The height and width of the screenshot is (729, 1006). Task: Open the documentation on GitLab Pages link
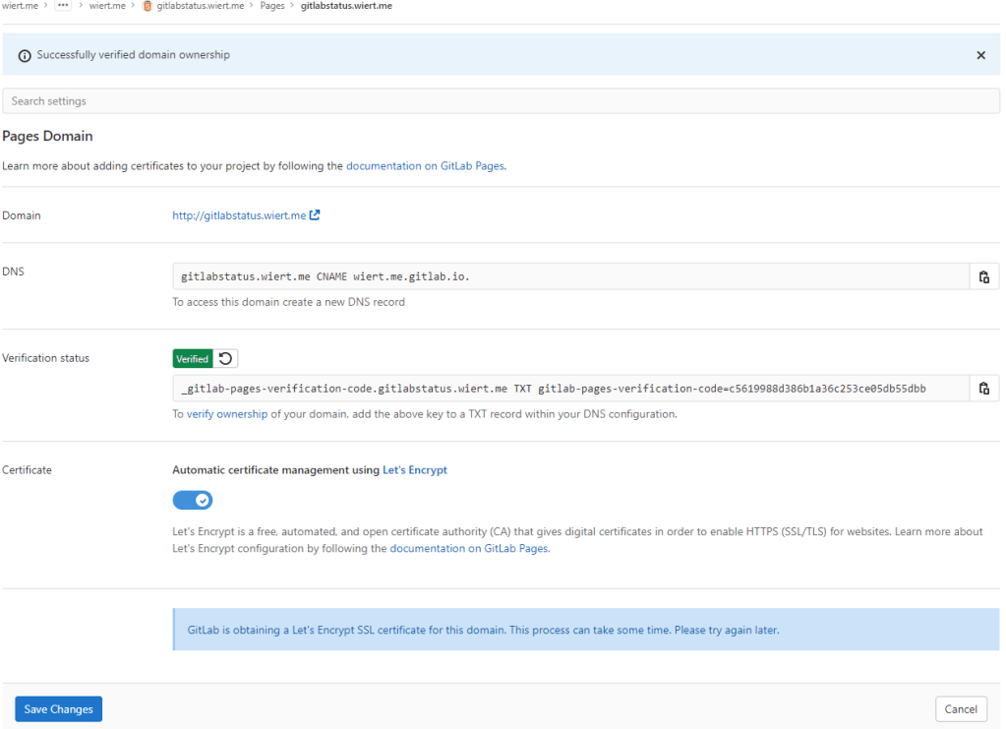click(423, 165)
